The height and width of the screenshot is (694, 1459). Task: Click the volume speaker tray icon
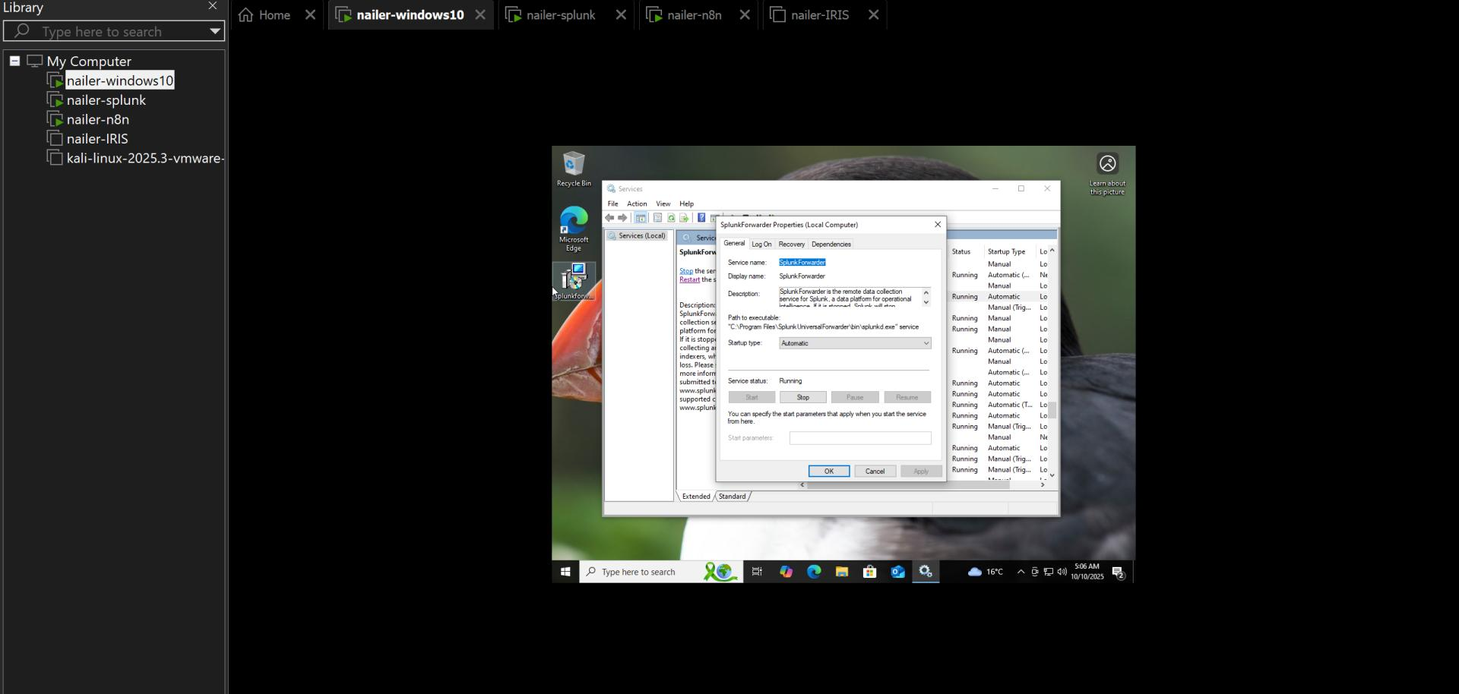[1062, 572]
